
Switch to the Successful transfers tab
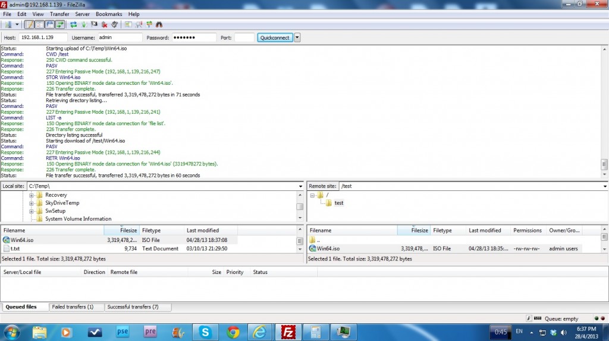click(x=137, y=307)
